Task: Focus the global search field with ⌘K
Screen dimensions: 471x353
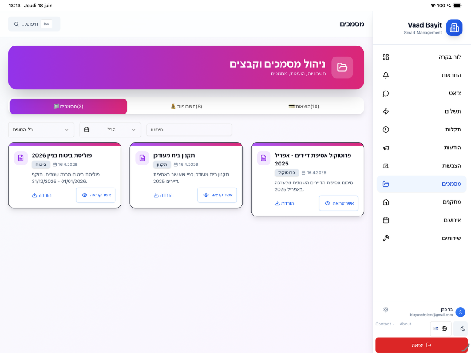Action: coord(34,24)
